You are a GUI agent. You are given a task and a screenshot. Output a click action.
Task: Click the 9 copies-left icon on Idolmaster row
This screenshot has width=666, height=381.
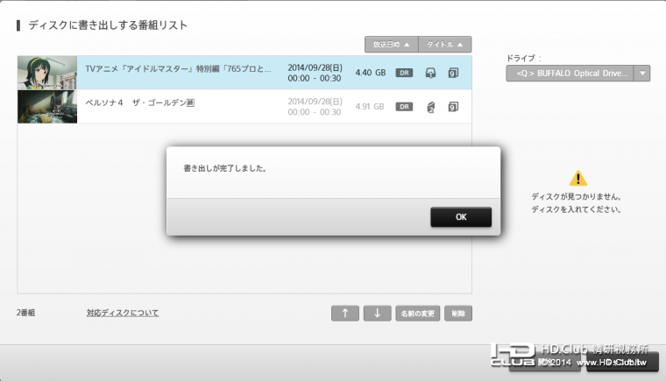click(x=453, y=73)
